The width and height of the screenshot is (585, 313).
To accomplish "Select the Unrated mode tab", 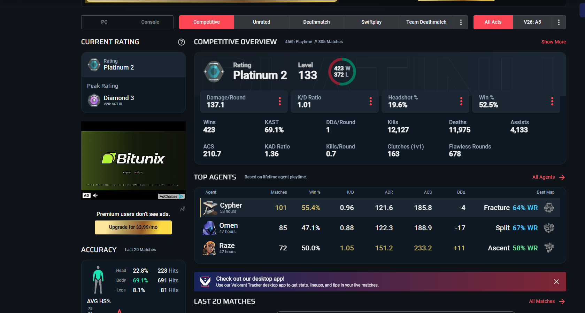I will 262,22.
